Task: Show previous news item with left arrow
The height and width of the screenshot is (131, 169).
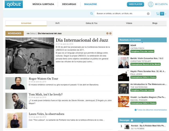Action: pyautogui.click(x=107, y=33)
